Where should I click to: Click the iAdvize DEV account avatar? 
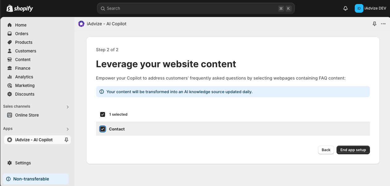click(x=359, y=9)
